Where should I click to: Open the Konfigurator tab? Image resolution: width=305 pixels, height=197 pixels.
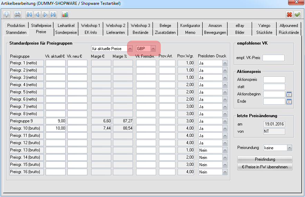click(x=190, y=26)
